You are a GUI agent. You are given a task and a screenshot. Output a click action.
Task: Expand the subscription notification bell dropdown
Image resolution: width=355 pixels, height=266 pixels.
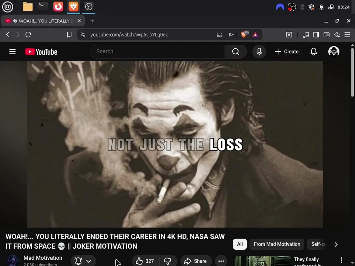point(84,261)
